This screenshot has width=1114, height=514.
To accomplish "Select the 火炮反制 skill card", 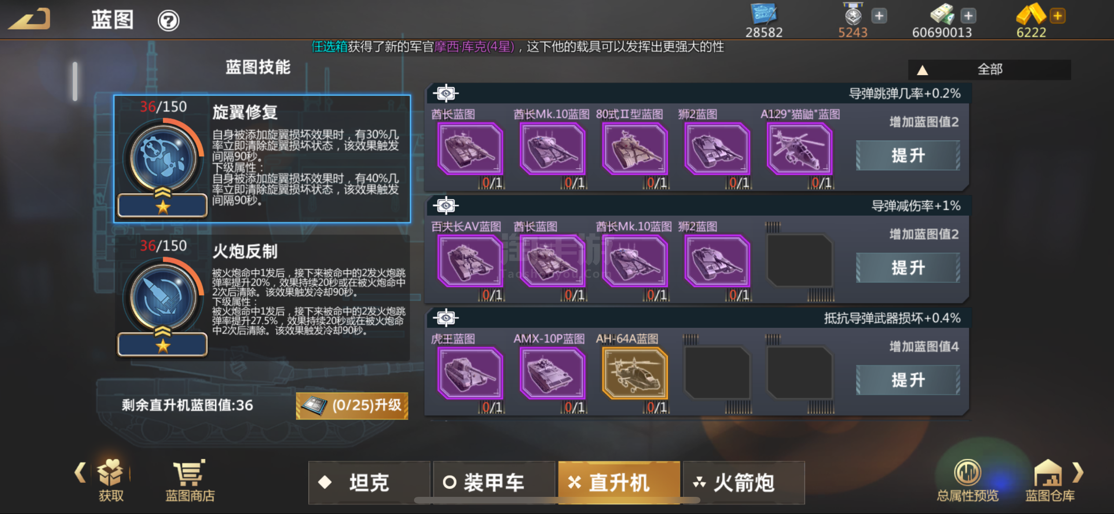I will [x=263, y=298].
